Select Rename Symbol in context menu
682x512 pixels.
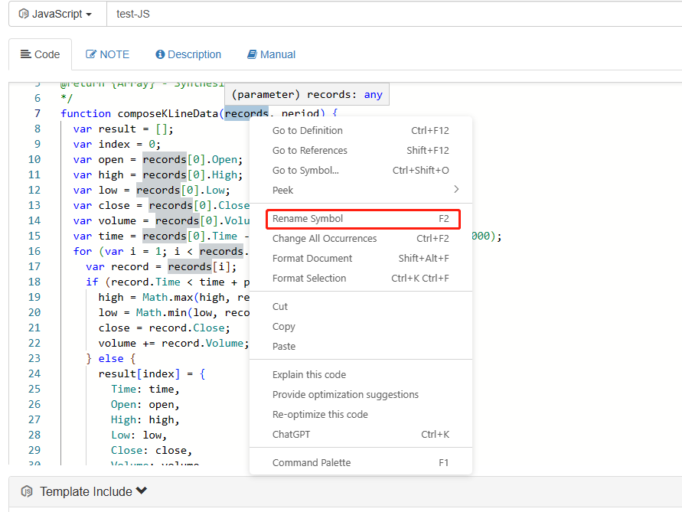308,219
